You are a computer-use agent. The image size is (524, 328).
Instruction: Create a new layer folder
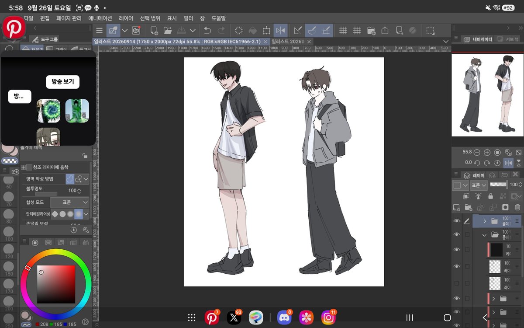[469, 207]
